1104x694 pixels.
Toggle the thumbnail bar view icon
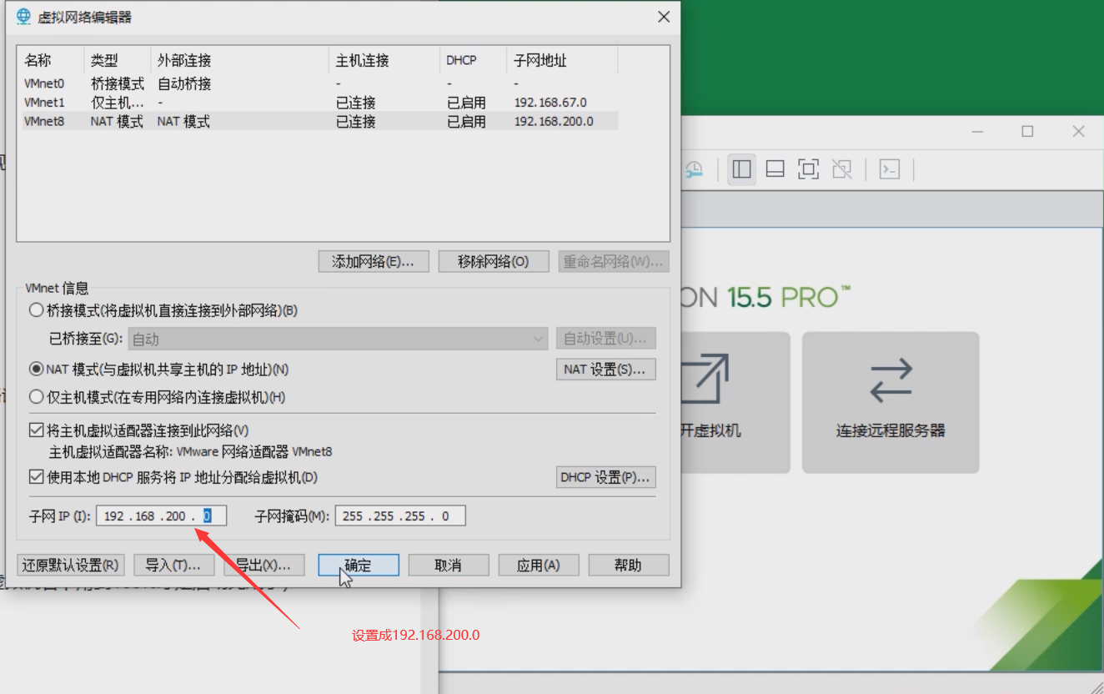pyautogui.click(x=774, y=168)
